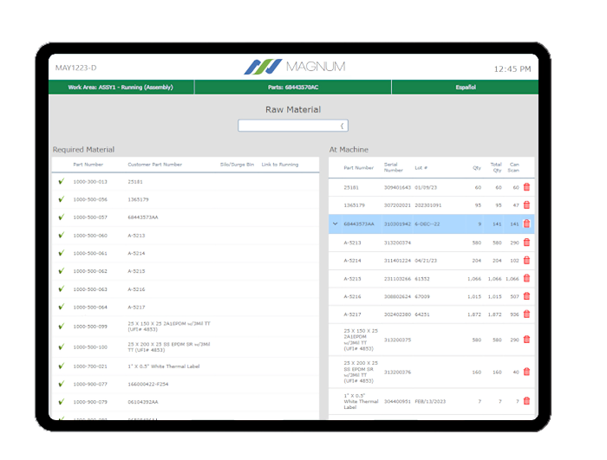This screenshot has width=607, height=460.
Task: Switch language to Español
Action: pos(466,87)
